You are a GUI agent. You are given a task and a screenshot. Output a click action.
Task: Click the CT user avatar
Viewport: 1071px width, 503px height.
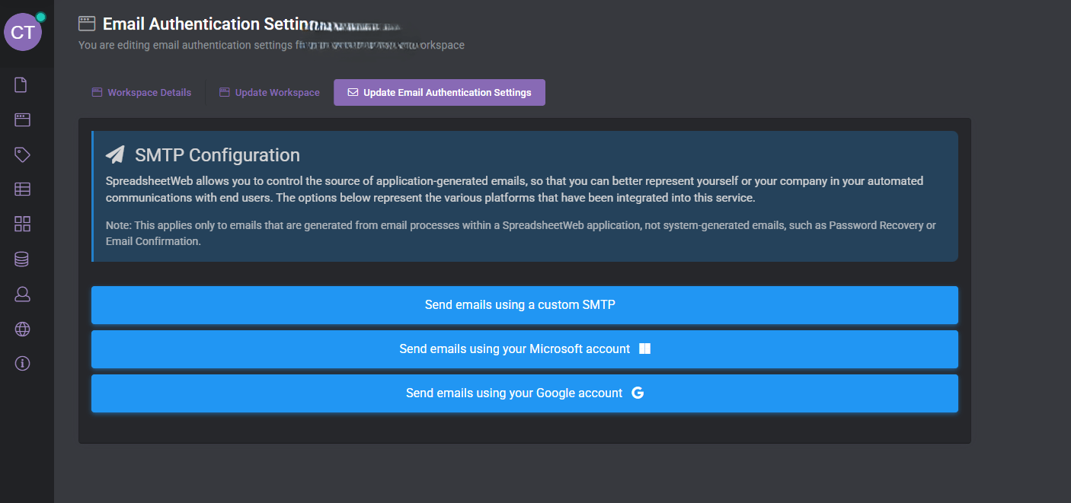click(x=23, y=32)
